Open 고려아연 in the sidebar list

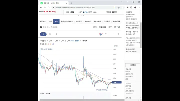[128, 88]
